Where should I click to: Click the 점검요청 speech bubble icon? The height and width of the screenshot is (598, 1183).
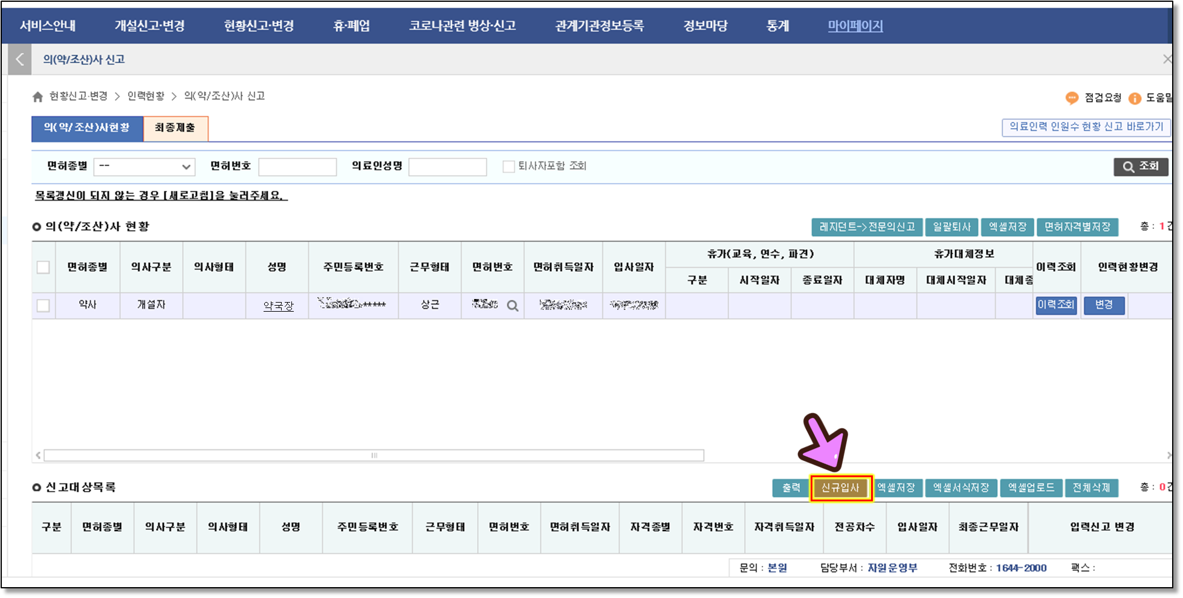point(1072,98)
